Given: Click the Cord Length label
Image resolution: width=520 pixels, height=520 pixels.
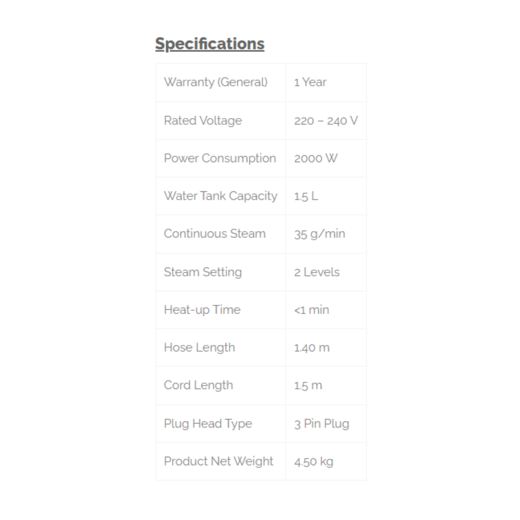Looking at the screenshot, I should pos(198,385).
